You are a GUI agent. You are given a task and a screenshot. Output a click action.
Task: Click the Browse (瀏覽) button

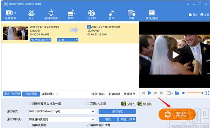(108, 119)
